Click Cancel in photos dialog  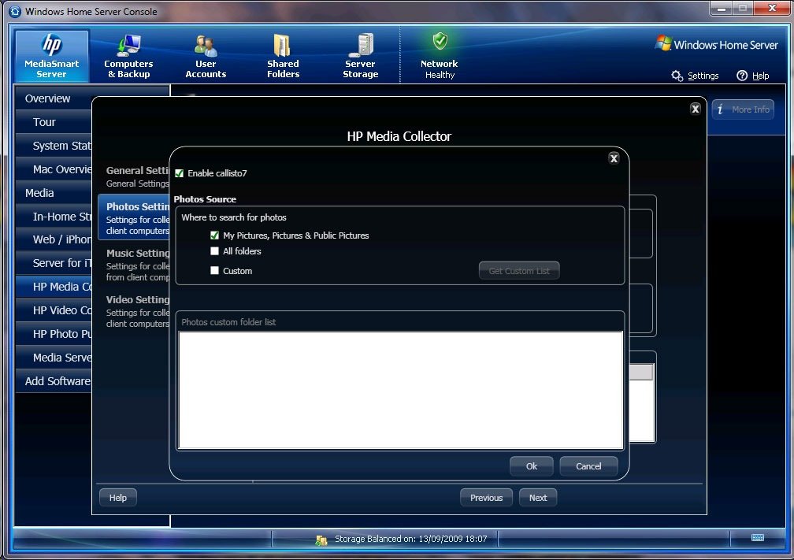click(588, 466)
